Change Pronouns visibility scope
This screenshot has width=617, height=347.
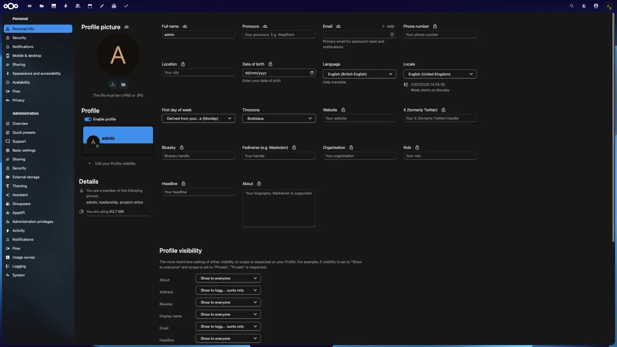[x=265, y=26]
